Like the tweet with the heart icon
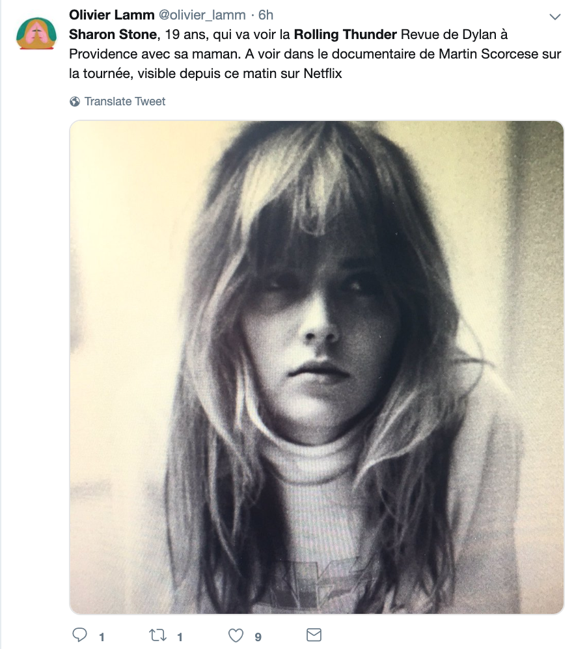Image resolution: width=574 pixels, height=649 pixels. point(236,635)
